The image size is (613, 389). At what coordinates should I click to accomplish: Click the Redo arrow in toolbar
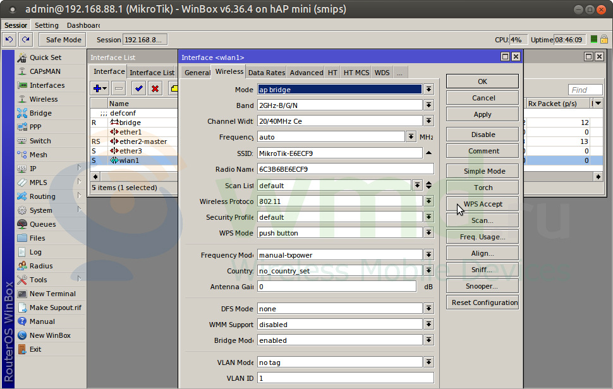[26, 39]
